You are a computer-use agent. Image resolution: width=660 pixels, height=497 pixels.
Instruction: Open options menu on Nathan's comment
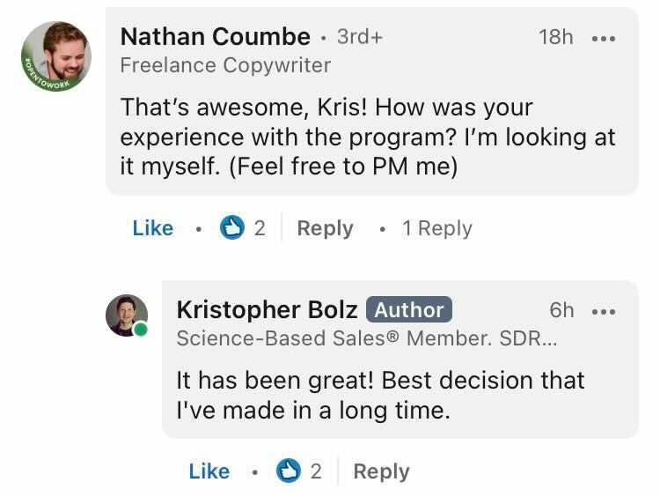[604, 39]
